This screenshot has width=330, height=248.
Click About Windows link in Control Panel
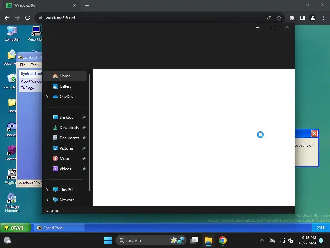pos(31,81)
